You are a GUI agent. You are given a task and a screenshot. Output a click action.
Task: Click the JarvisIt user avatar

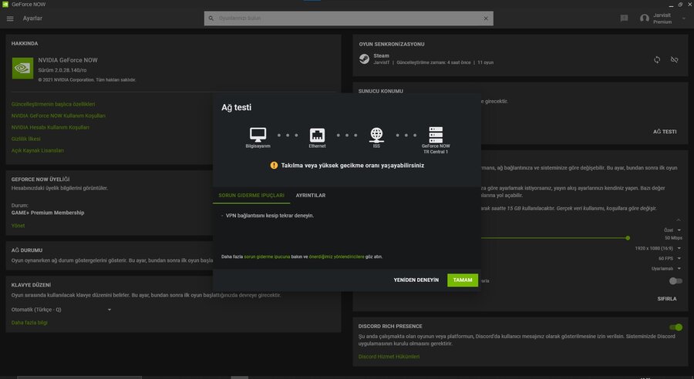[x=645, y=18]
